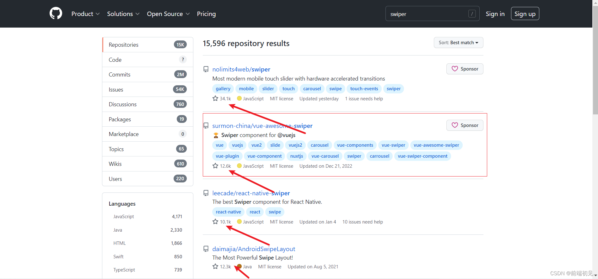The image size is (598, 279).
Task: Click the nuxtjs topic tag
Action: tap(297, 156)
